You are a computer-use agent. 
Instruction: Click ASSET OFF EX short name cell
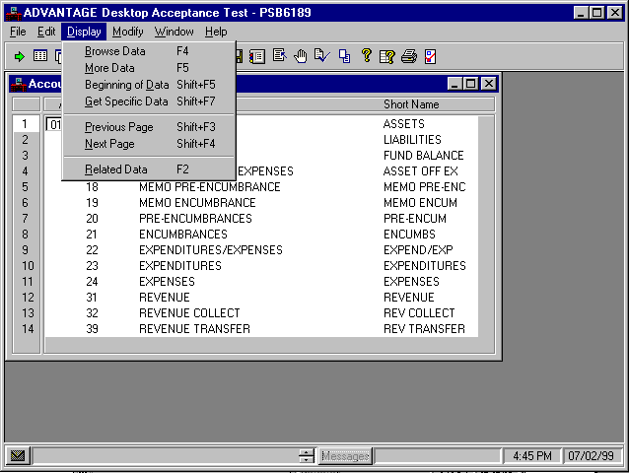click(420, 171)
